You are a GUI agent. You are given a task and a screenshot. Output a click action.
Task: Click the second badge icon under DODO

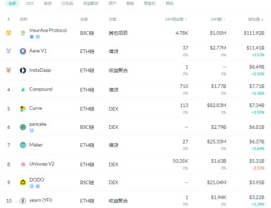38,186
